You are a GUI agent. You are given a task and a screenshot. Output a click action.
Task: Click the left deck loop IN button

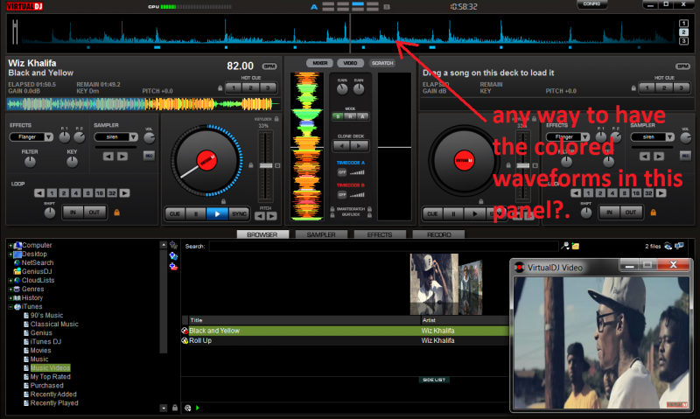73,213
